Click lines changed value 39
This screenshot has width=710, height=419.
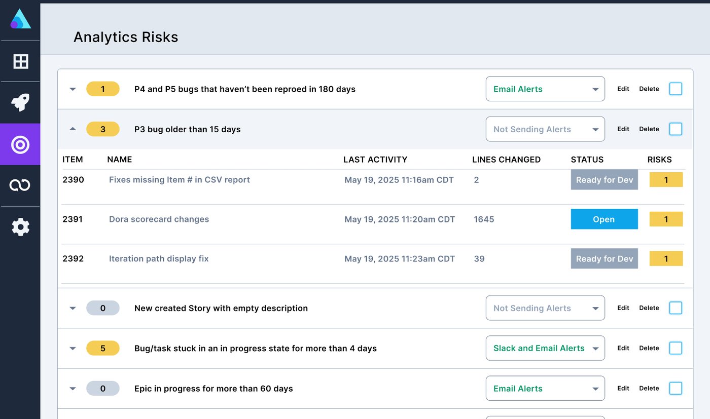479,259
